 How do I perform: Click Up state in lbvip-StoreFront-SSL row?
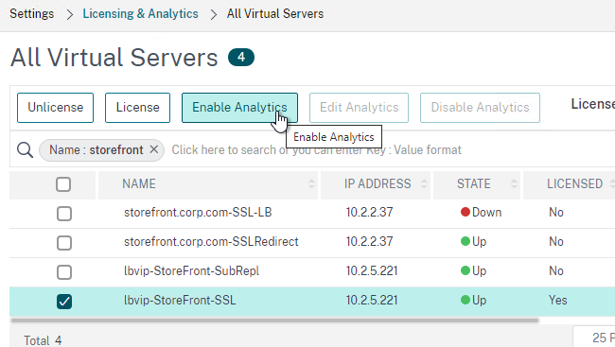click(x=473, y=301)
